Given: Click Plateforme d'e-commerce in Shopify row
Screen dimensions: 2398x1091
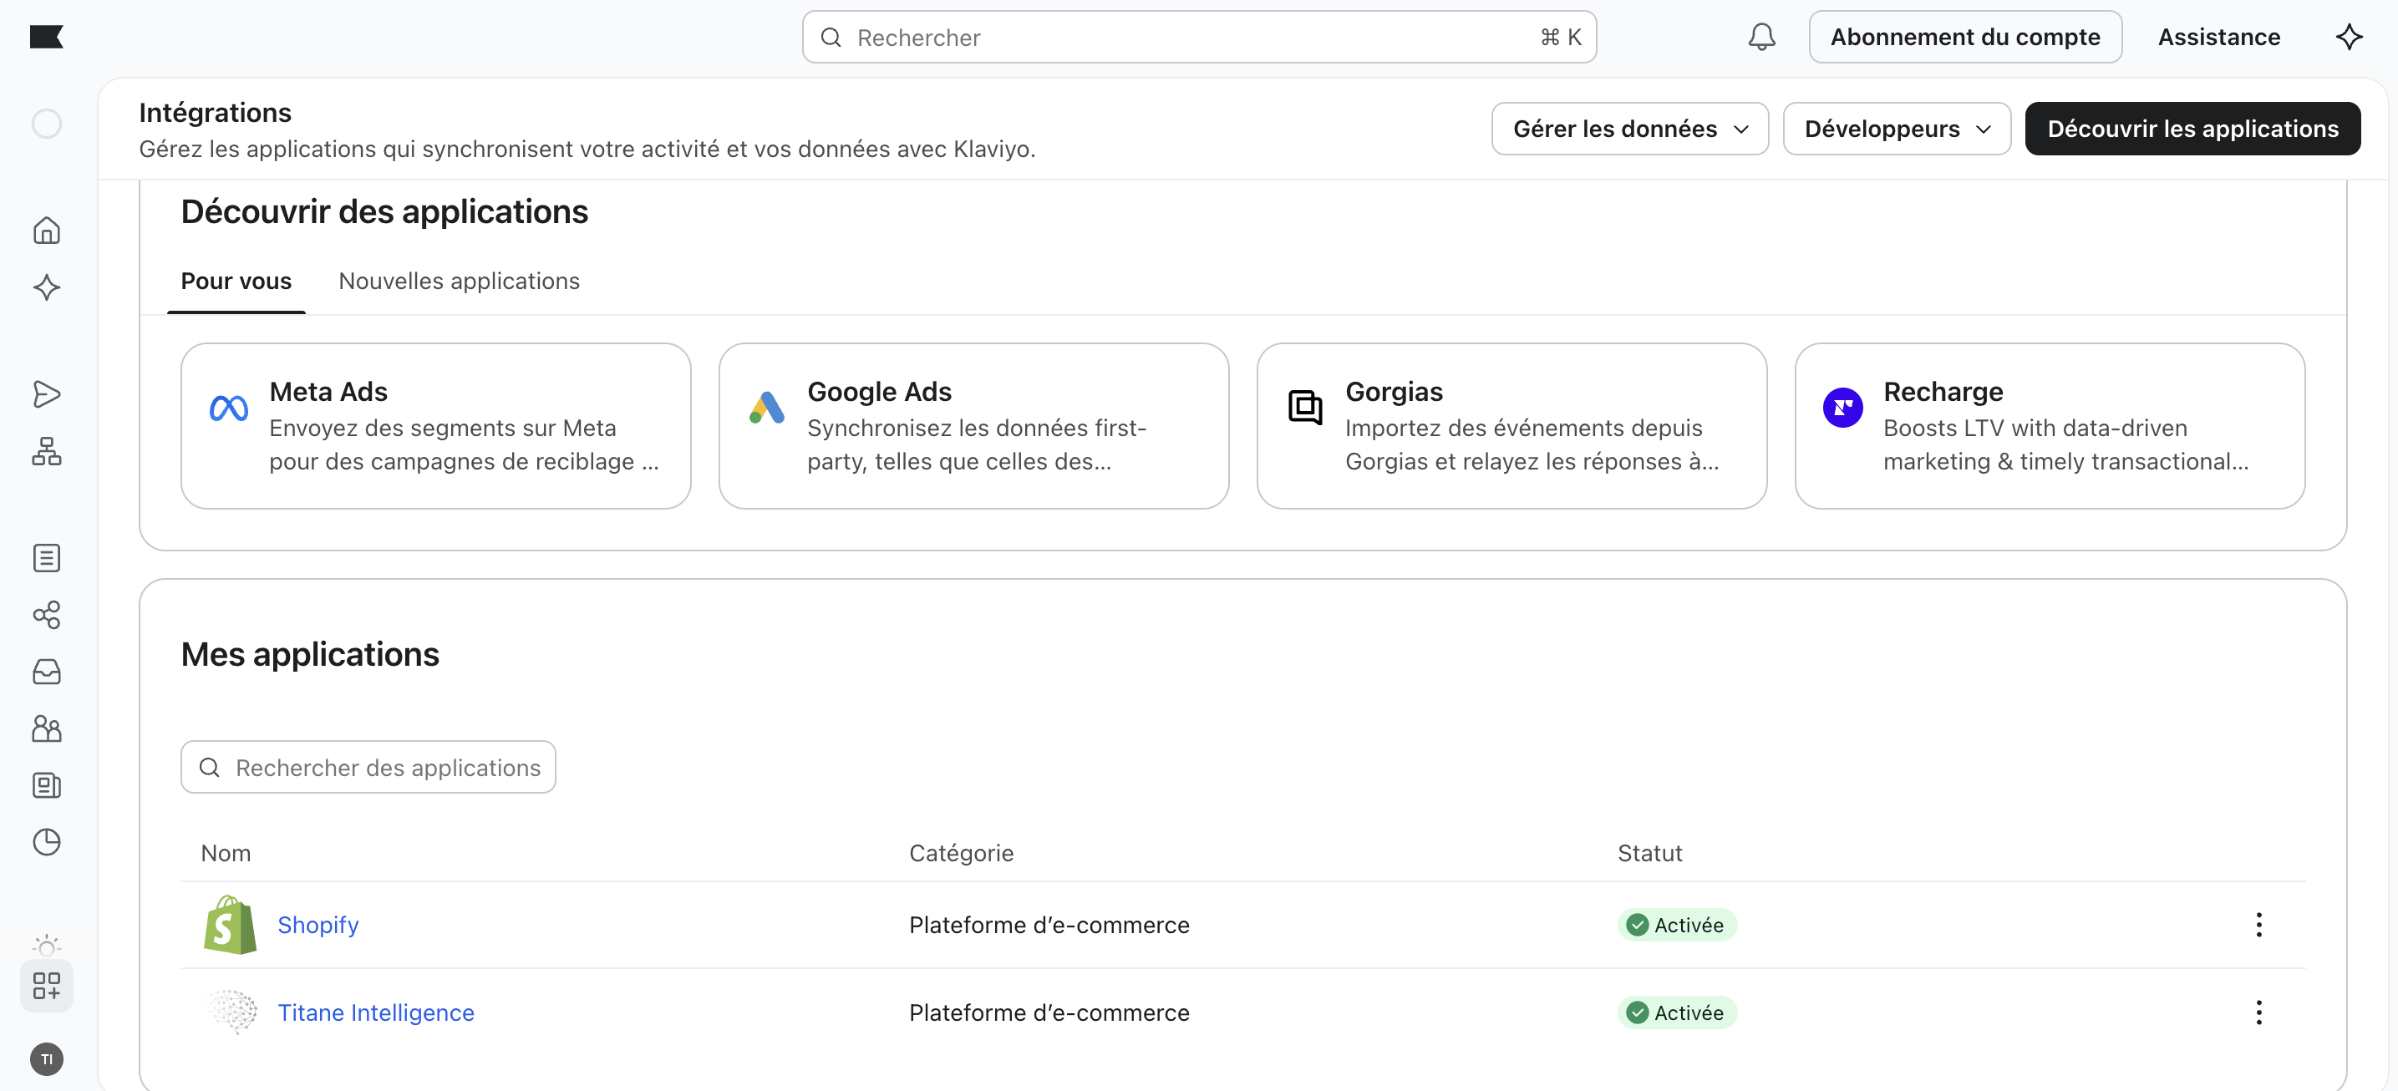Looking at the screenshot, I should click(1049, 926).
